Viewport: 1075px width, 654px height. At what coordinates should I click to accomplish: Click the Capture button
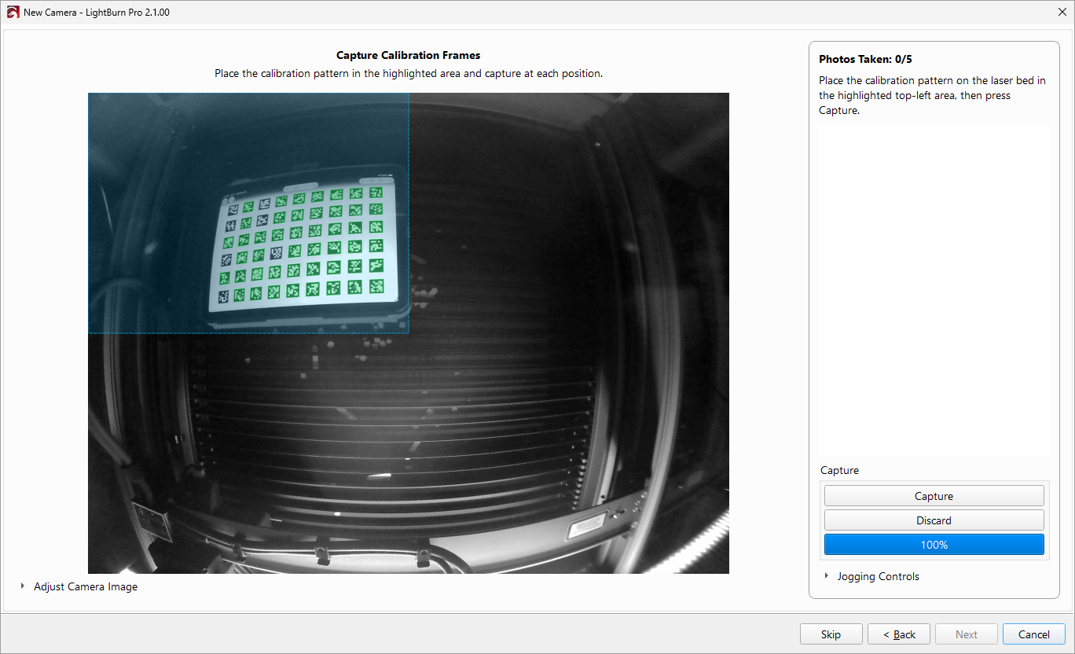click(x=934, y=496)
